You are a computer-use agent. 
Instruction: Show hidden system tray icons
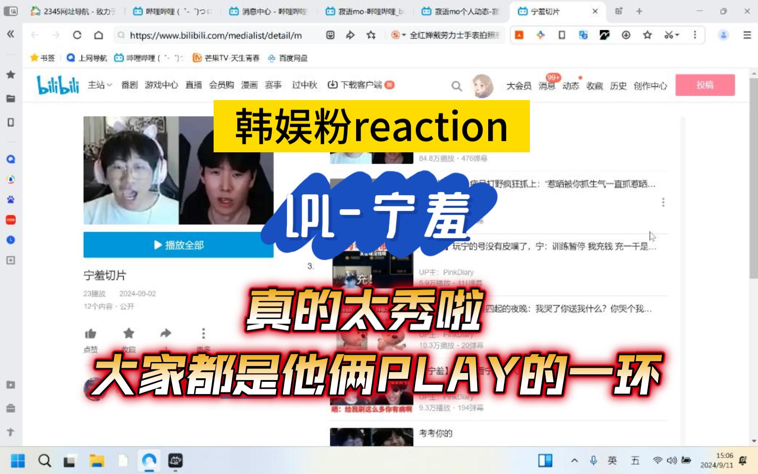click(574, 460)
